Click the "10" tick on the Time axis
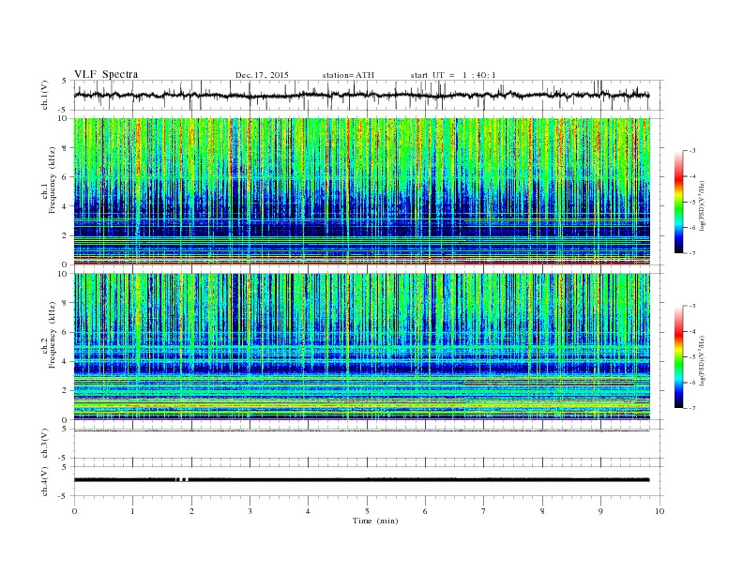Image resolution: width=743 pixels, height=574 pixels. pyautogui.click(x=660, y=511)
